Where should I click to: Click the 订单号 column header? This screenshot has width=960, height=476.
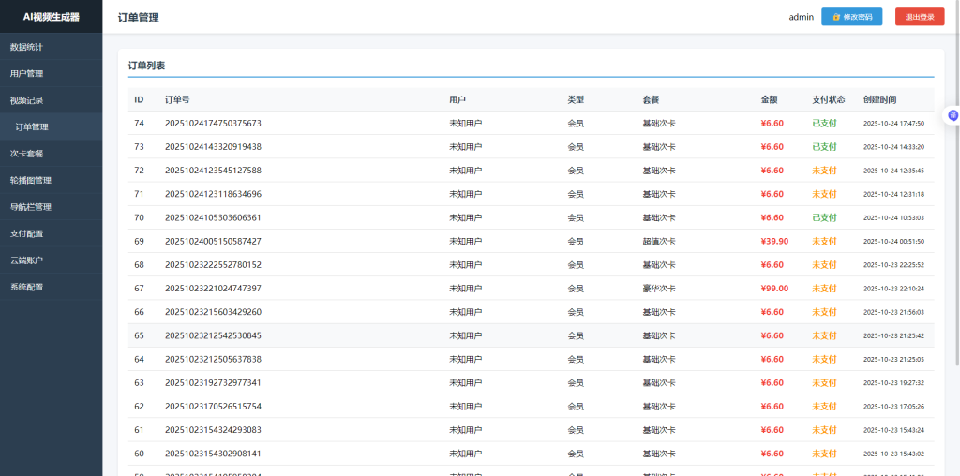(x=177, y=99)
